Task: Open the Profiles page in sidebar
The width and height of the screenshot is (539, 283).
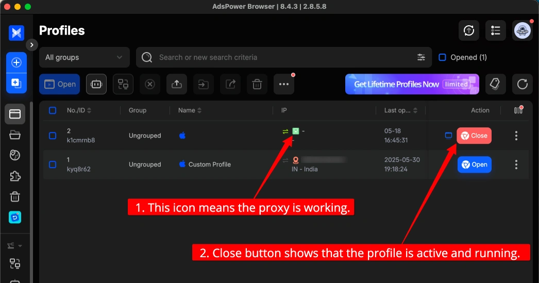Action: tap(15, 114)
